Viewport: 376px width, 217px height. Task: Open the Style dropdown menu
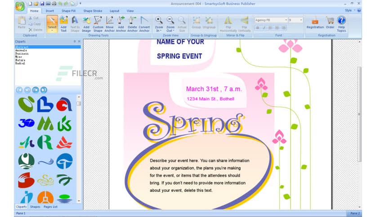pyautogui.click(x=350, y=10)
